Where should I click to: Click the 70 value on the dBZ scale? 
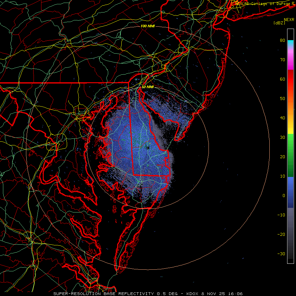283,60
